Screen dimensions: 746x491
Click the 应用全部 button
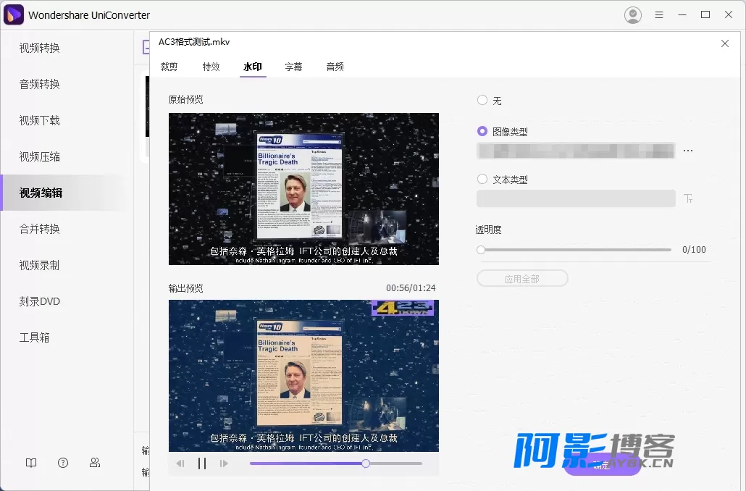click(x=522, y=279)
